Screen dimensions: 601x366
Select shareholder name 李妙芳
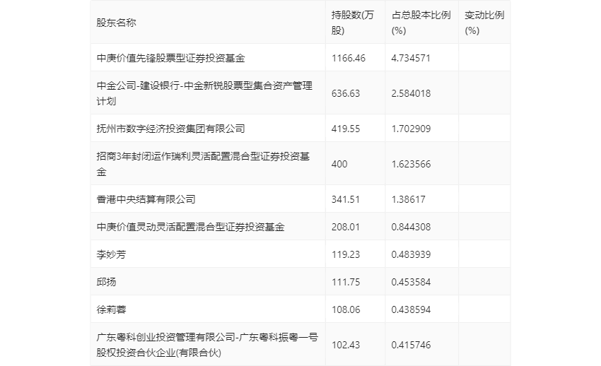click(111, 254)
